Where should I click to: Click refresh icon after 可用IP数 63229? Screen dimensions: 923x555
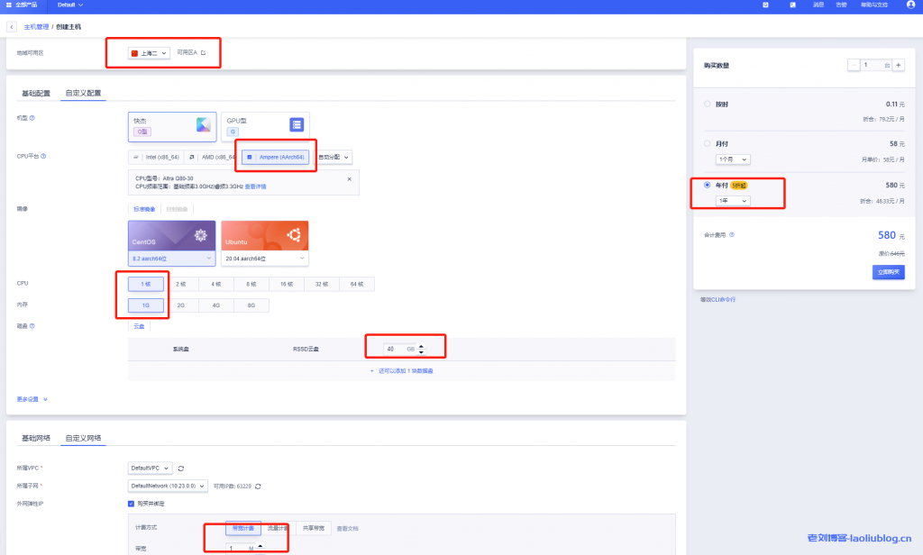tap(259, 487)
